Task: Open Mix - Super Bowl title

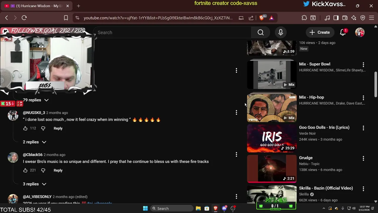Action: [315, 64]
